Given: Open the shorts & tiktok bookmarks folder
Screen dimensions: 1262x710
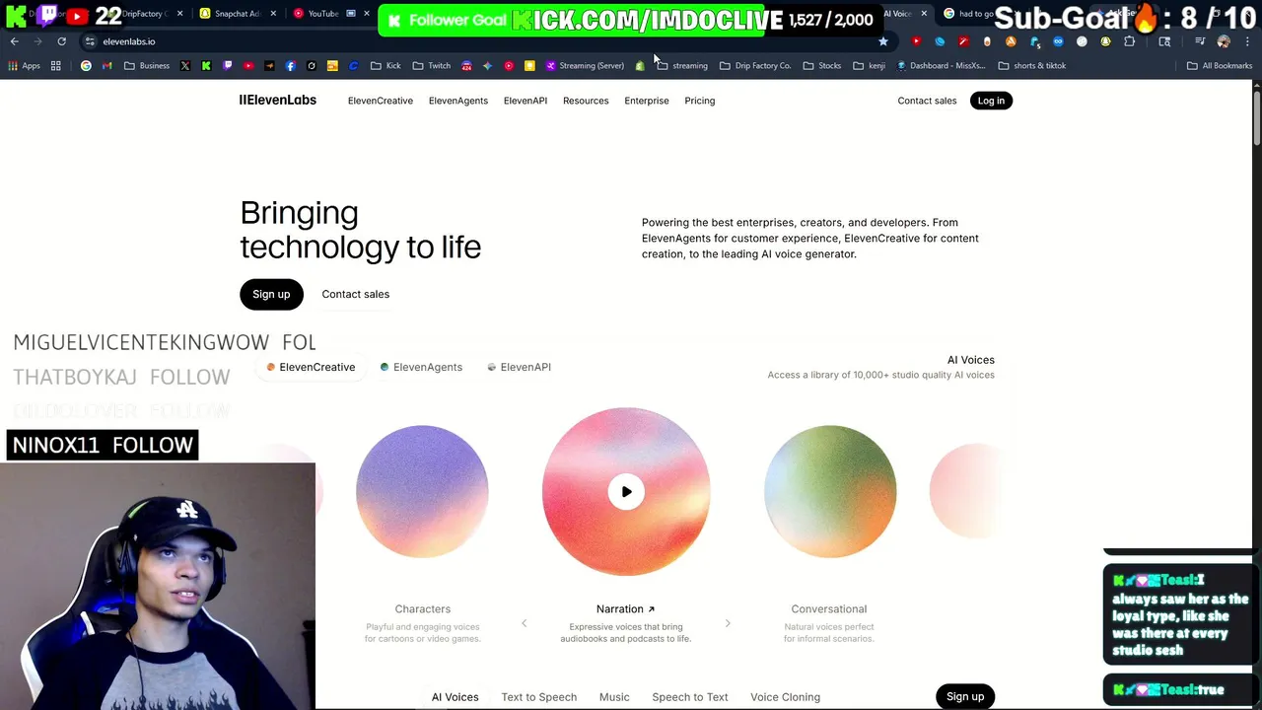Looking at the screenshot, I should click(1031, 66).
